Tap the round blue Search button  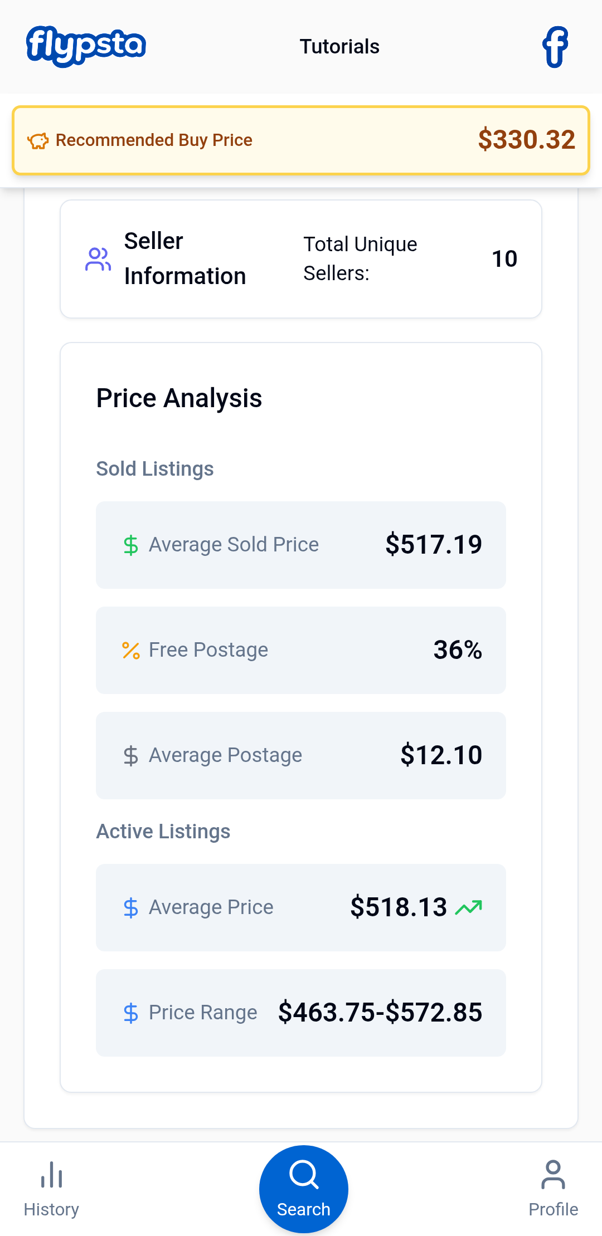(x=304, y=1189)
